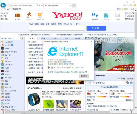Expand the search category list dropdown
137x114 pixels.
click(x=79, y=24)
